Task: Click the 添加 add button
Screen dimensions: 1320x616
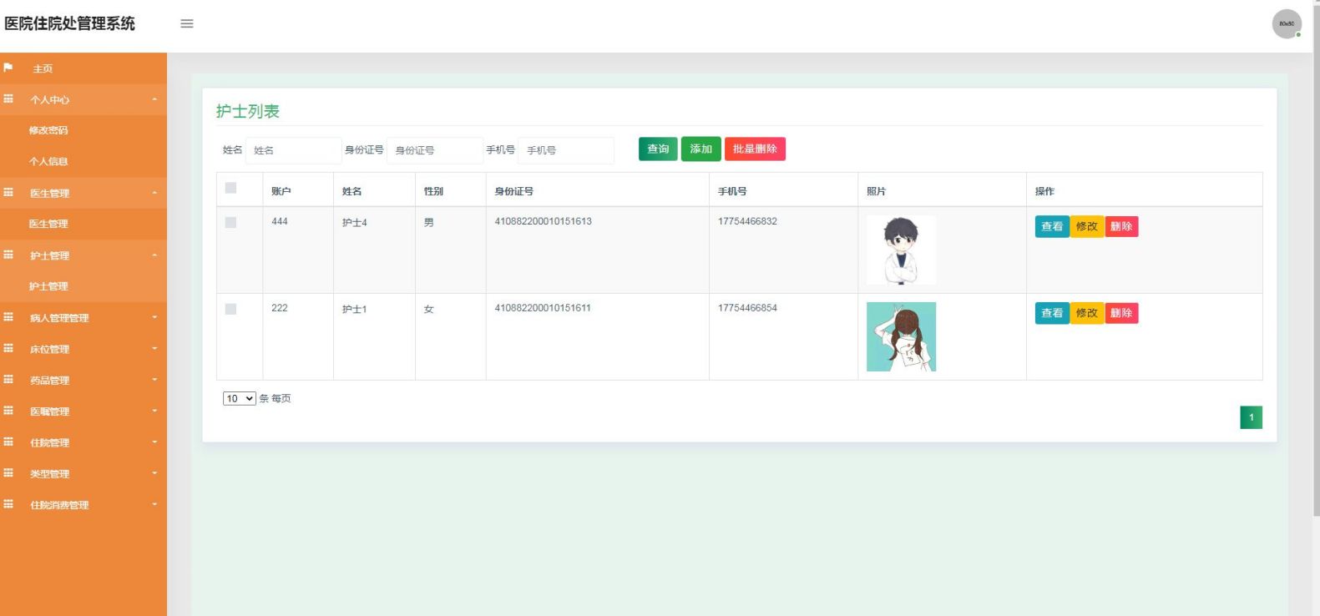Action: pyautogui.click(x=700, y=149)
